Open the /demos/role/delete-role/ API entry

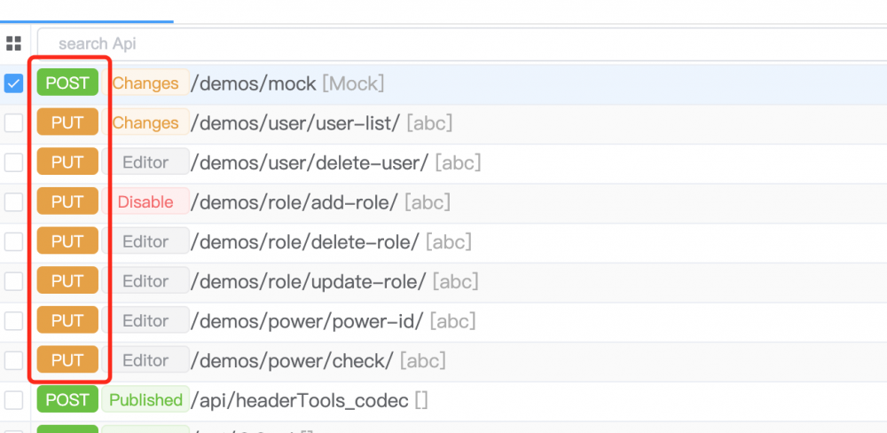(305, 241)
